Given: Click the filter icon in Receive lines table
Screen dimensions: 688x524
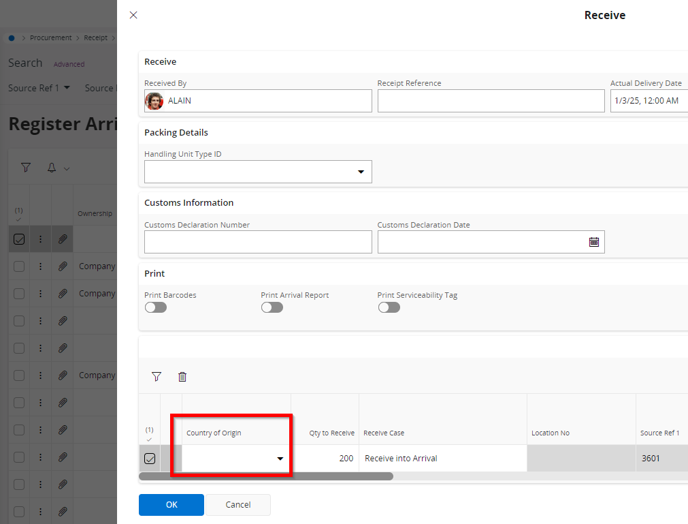Looking at the screenshot, I should click(x=157, y=376).
